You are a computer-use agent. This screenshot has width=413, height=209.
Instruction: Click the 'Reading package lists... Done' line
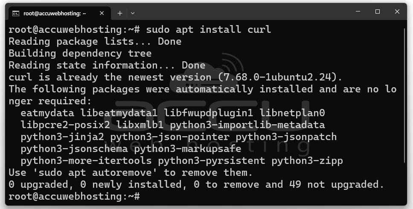[95, 41]
